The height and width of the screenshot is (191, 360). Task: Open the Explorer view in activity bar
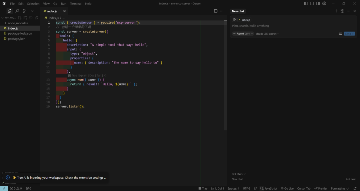(x=9, y=11)
